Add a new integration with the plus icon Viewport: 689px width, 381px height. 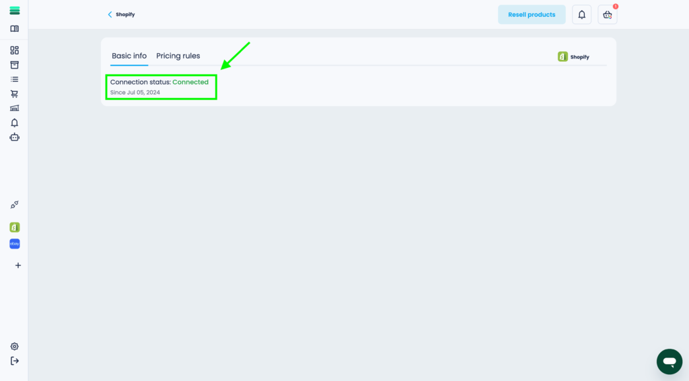(18, 265)
